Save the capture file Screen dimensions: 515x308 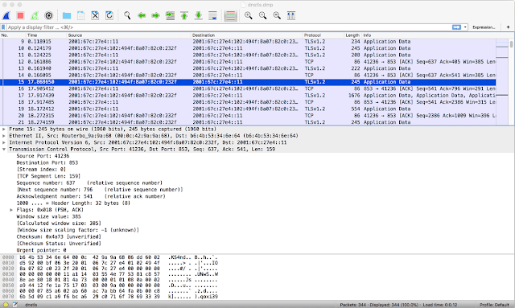click(80, 15)
